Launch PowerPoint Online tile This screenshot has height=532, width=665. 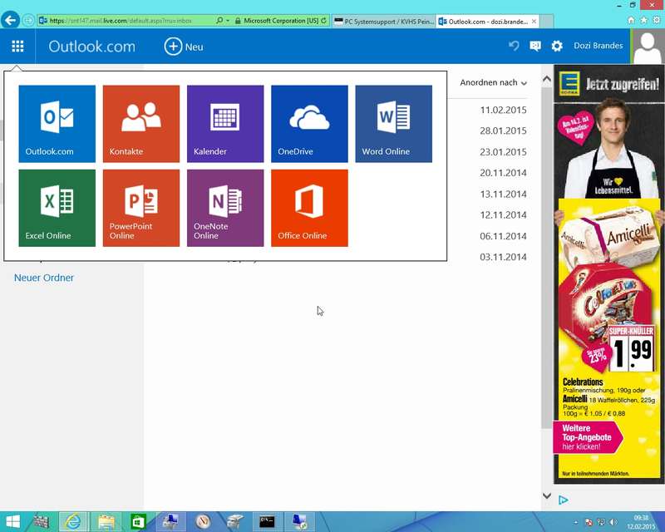pyautogui.click(x=140, y=208)
